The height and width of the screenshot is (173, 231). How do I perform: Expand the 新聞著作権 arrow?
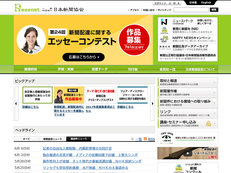pyautogui.click(x=215, y=93)
